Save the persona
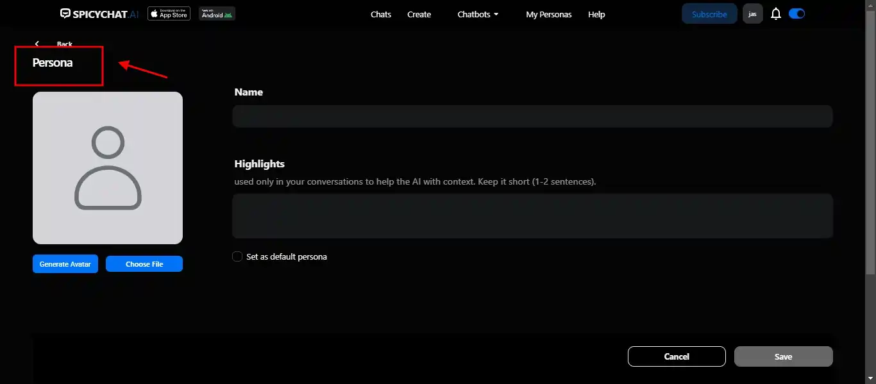The height and width of the screenshot is (384, 876). tap(784, 356)
